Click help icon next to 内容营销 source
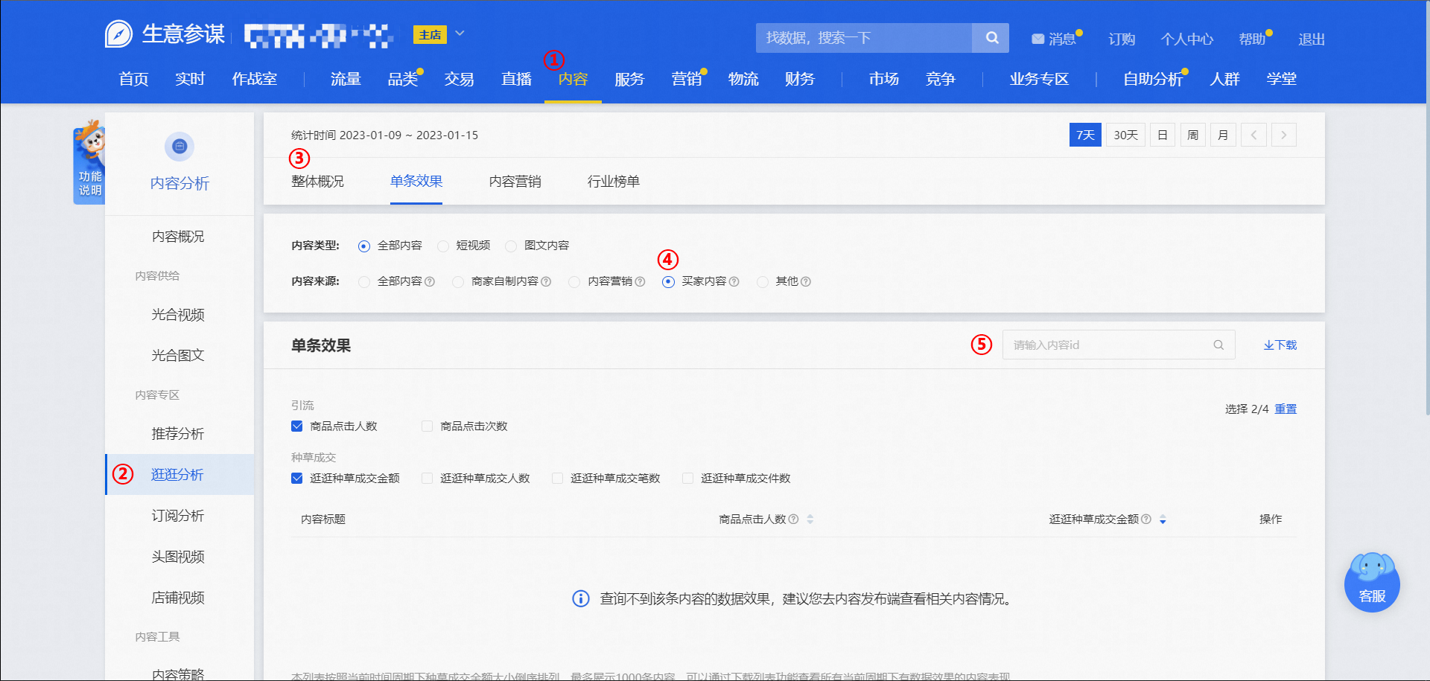Screen dimensions: 1430x681 [x=640, y=281]
